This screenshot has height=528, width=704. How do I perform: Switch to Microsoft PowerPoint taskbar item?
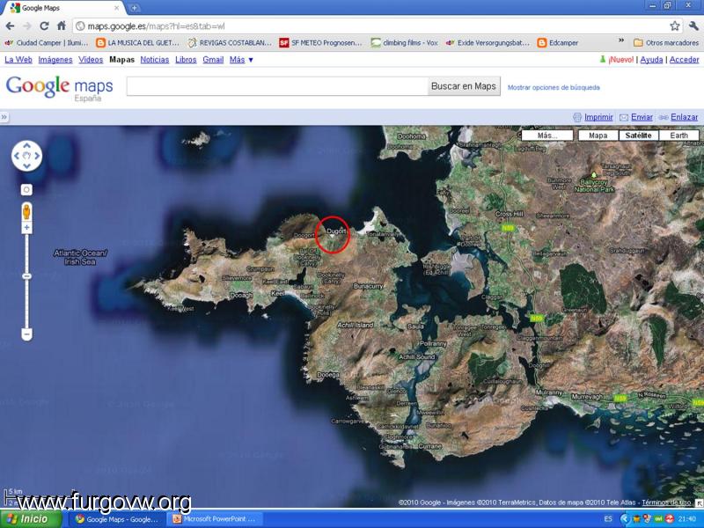(213, 519)
